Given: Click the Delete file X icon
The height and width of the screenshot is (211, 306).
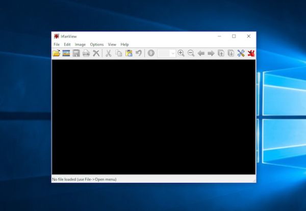Looking at the screenshot, I should click(96, 53).
